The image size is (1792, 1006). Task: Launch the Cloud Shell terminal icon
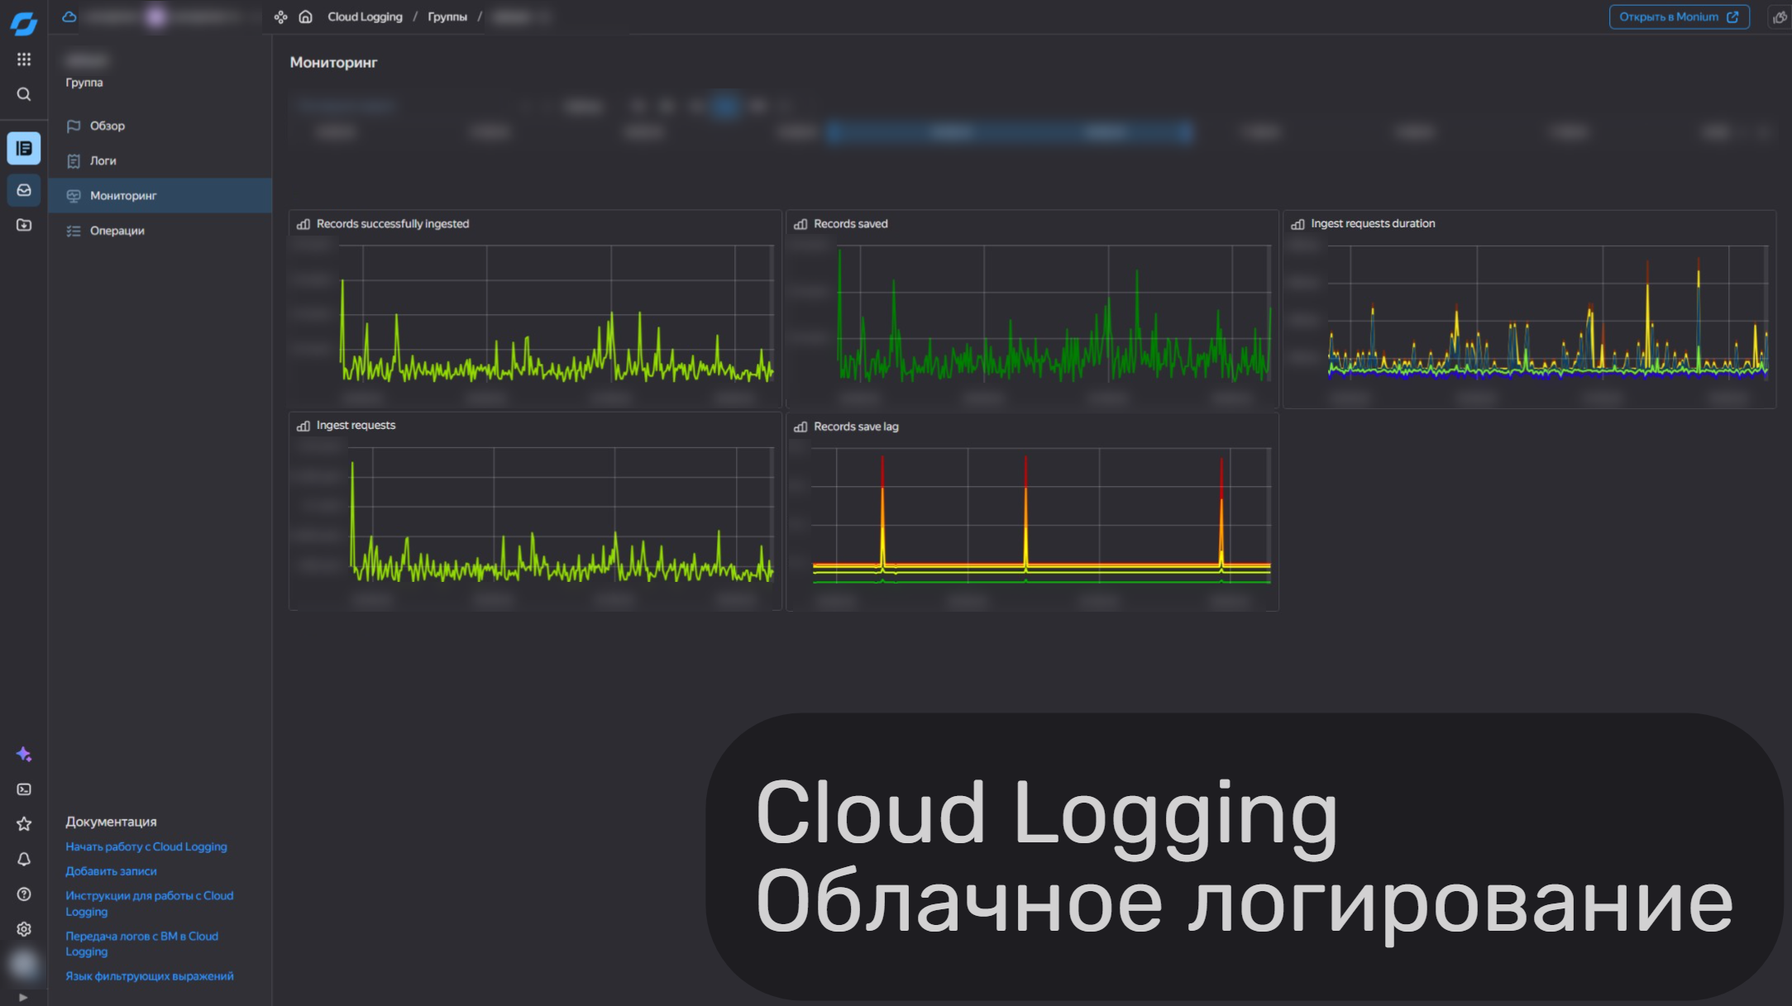[x=24, y=789]
